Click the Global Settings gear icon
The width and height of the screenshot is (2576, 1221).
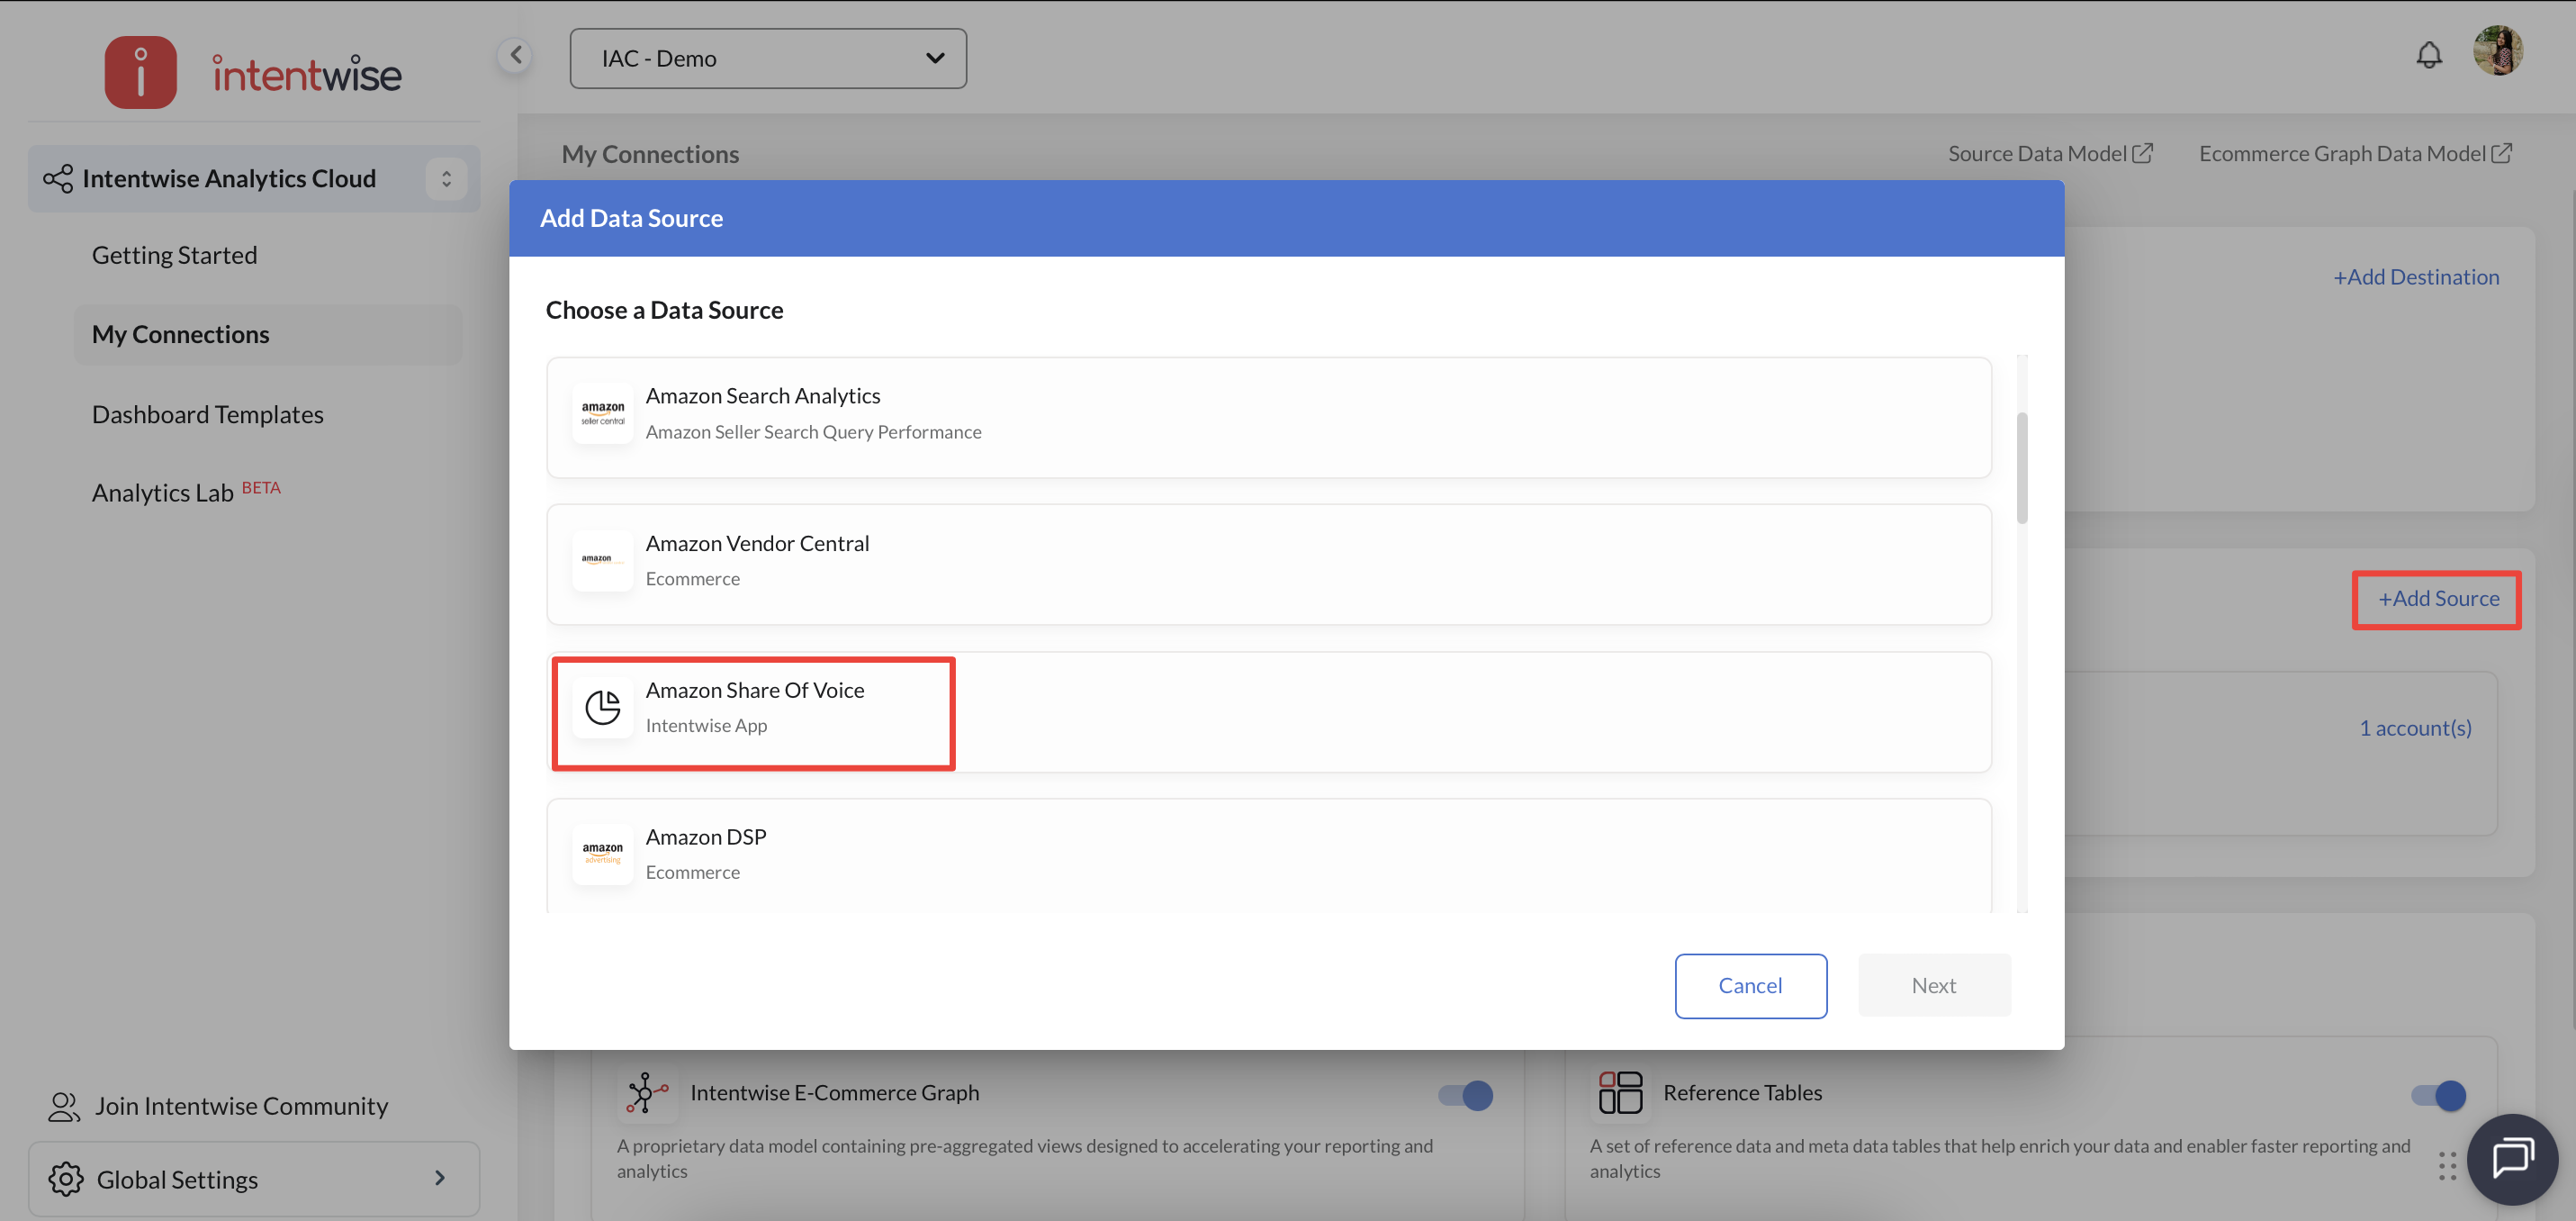point(66,1179)
